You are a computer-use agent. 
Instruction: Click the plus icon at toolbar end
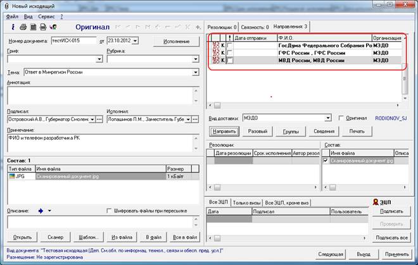tap(196, 27)
